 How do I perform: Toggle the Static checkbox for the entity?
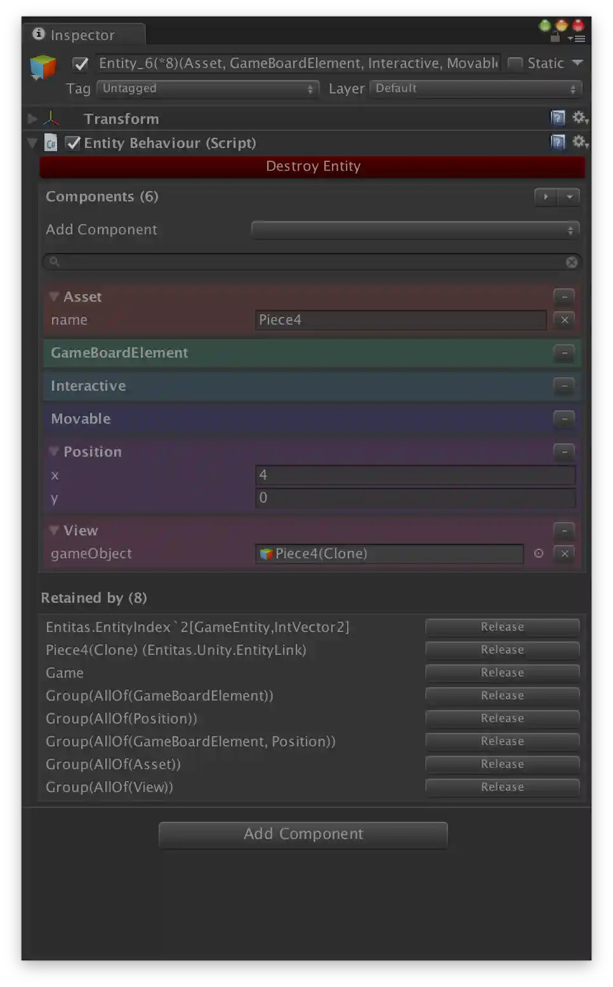[516, 63]
